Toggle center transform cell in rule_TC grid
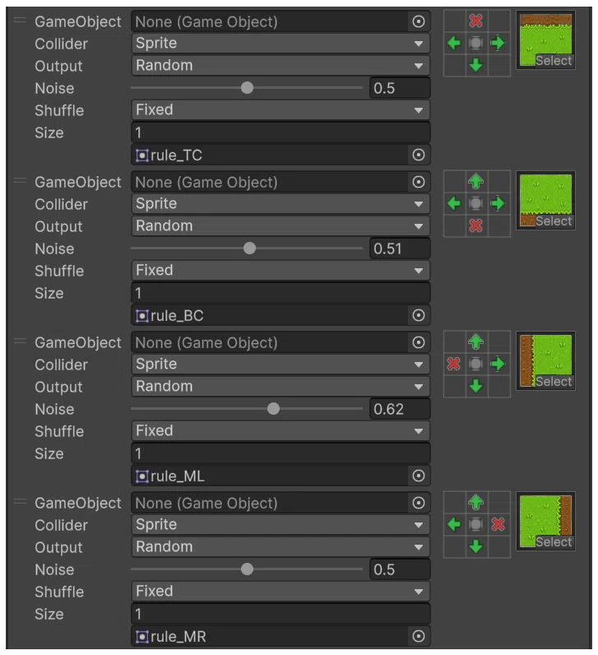Image resolution: width=598 pixels, height=655 pixels. tap(475, 43)
